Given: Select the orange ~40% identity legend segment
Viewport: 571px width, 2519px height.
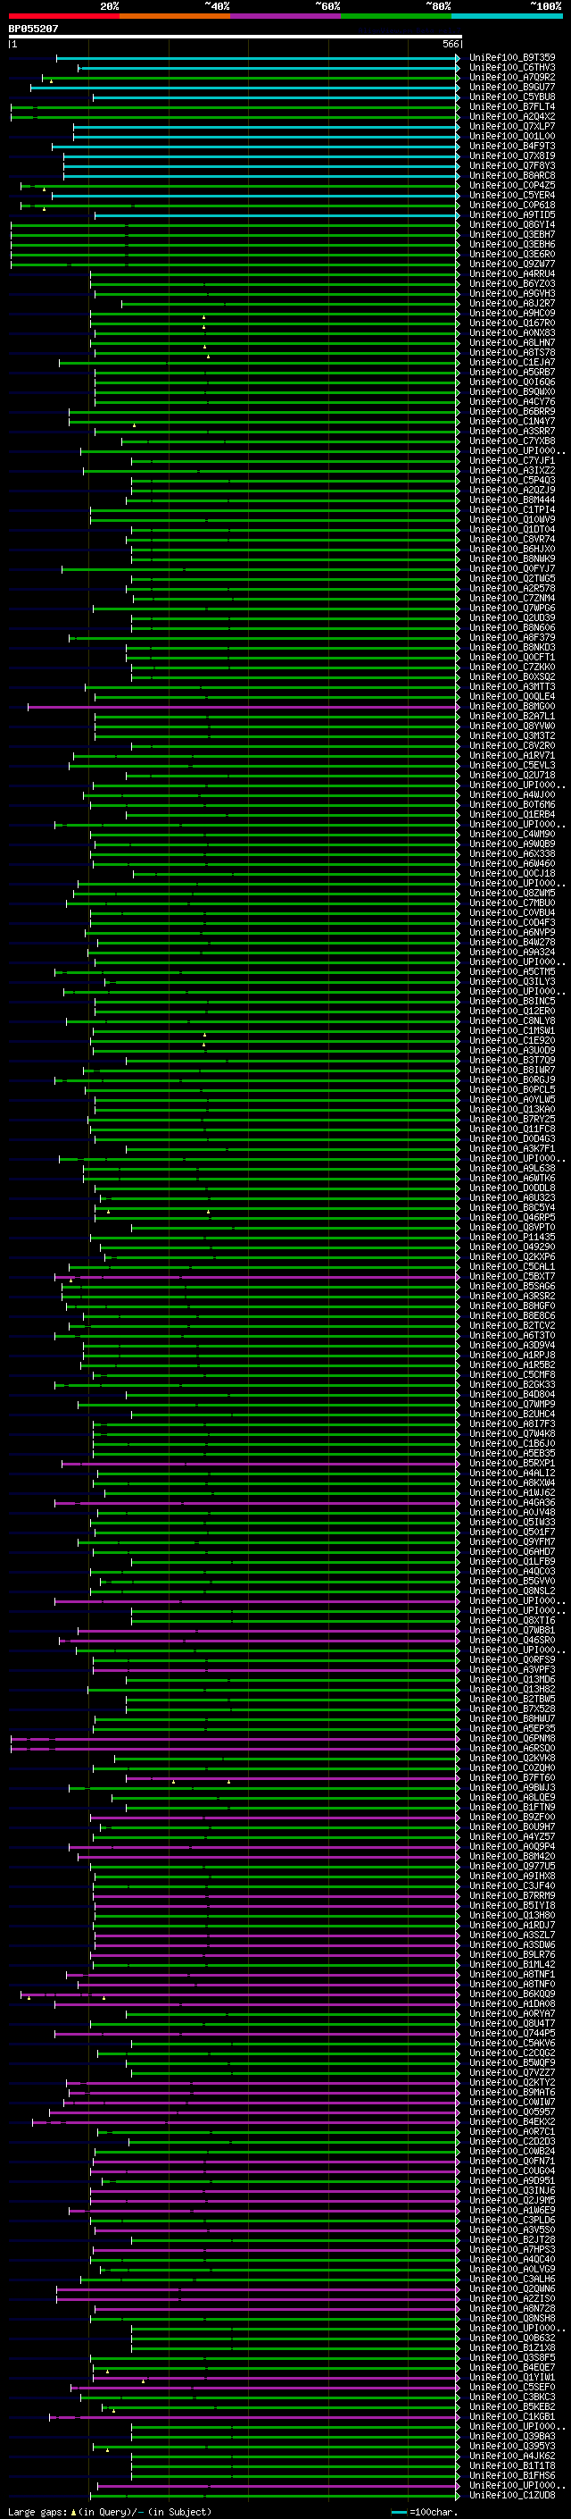Looking at the screenshot, I should (175, 16).
